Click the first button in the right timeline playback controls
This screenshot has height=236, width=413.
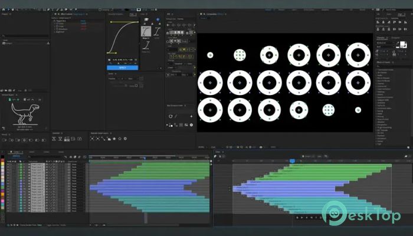tap(297, 218)
